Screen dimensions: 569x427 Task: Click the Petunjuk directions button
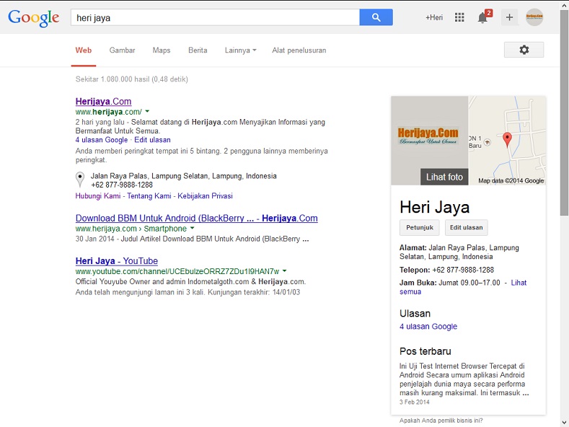click(x=419, y=228)
